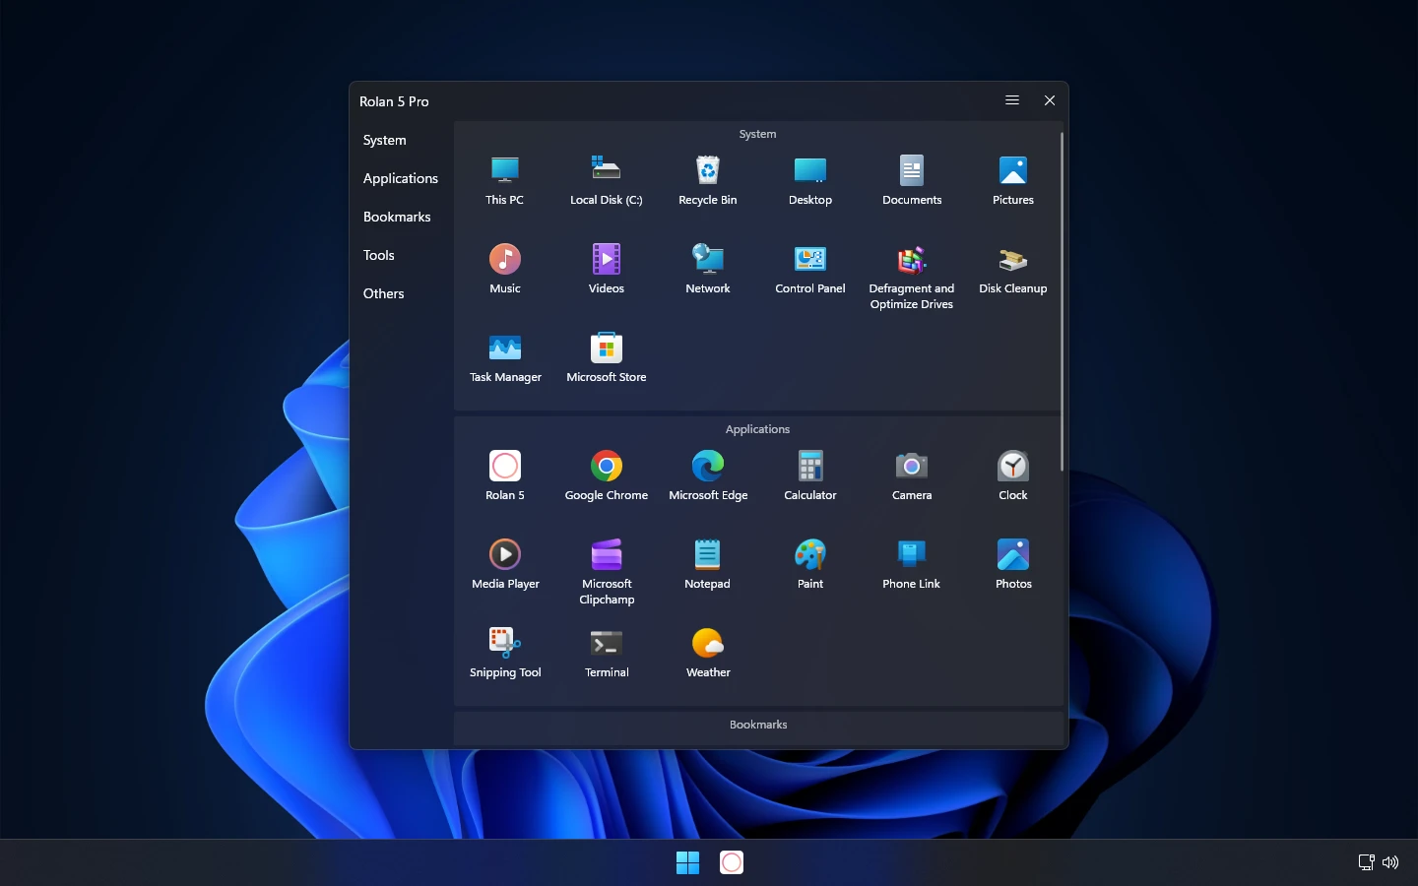Open Task Manager
This screenshot has height=886, width=1418.
pos(505,357)
